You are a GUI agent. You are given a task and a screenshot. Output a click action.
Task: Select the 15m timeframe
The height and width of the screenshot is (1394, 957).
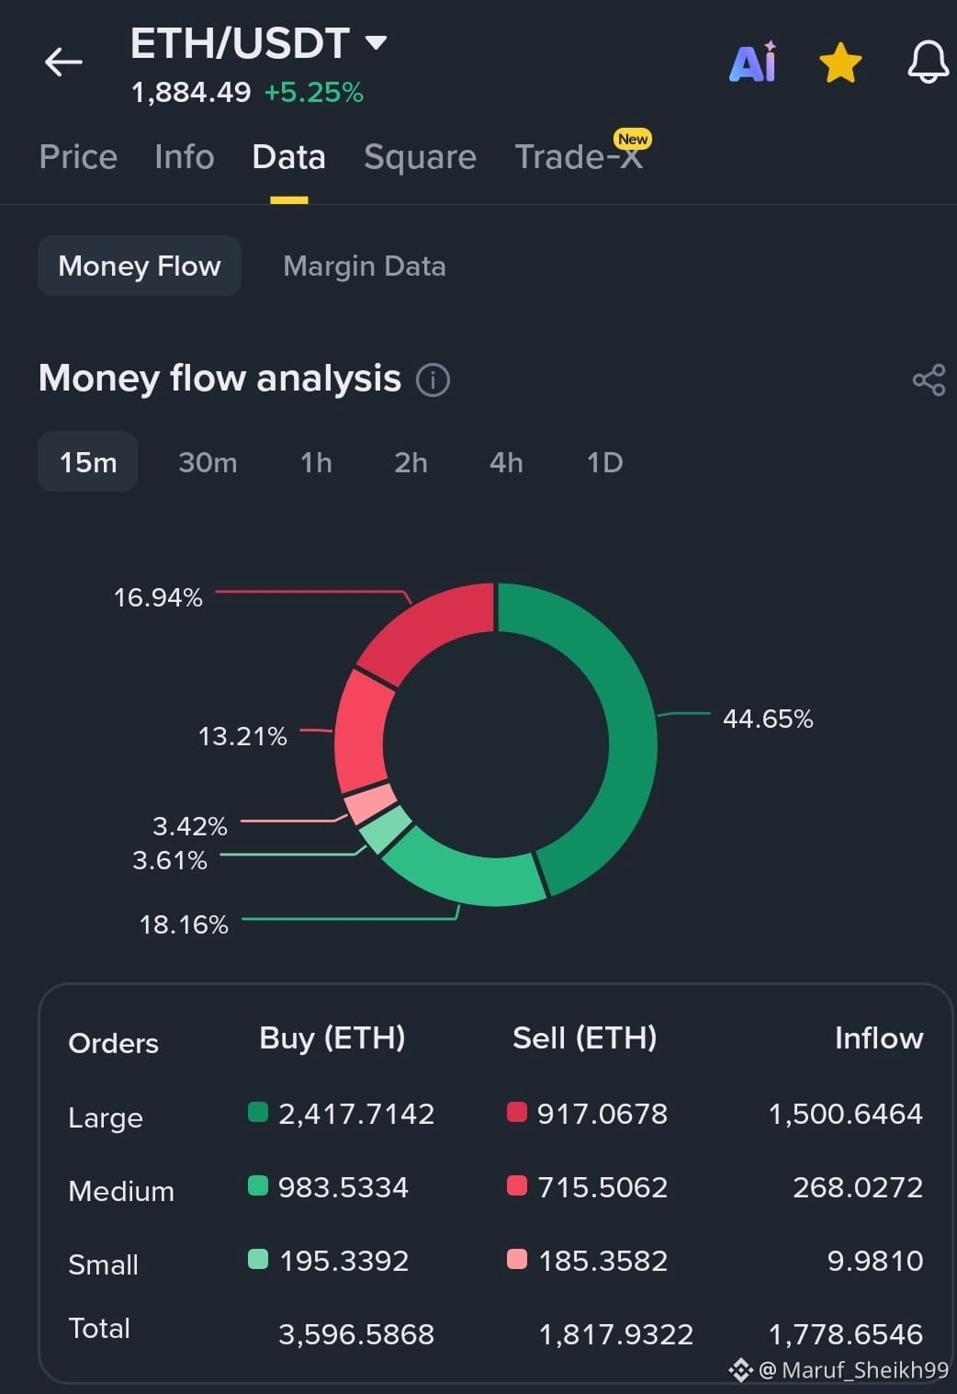pyautogui.click(x=88, y=461)
